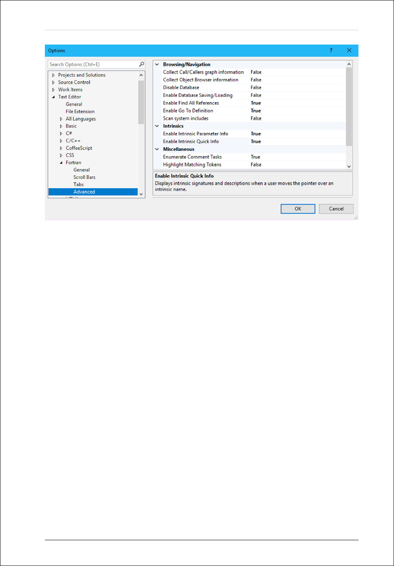Cancel the Options dialog
Viewport: 394px width, 566px height.
coord(336,209)
